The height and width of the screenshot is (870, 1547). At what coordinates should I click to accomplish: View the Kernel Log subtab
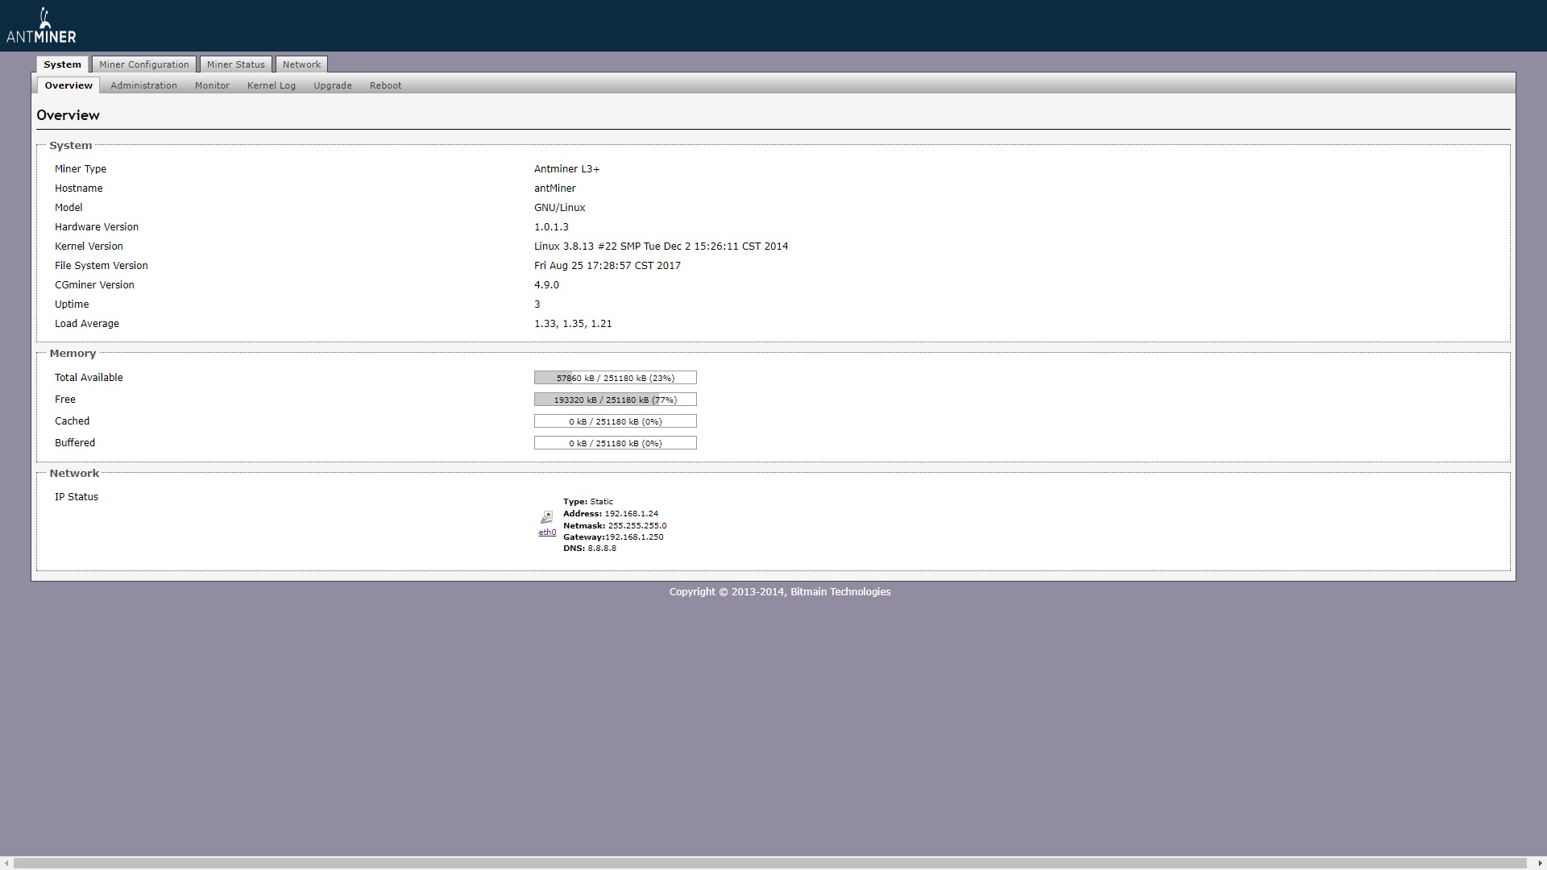coord(272,85)
